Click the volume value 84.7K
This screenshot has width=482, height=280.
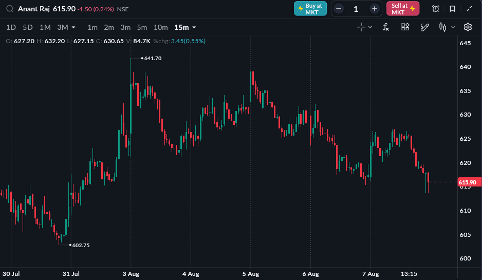(142, 41)
